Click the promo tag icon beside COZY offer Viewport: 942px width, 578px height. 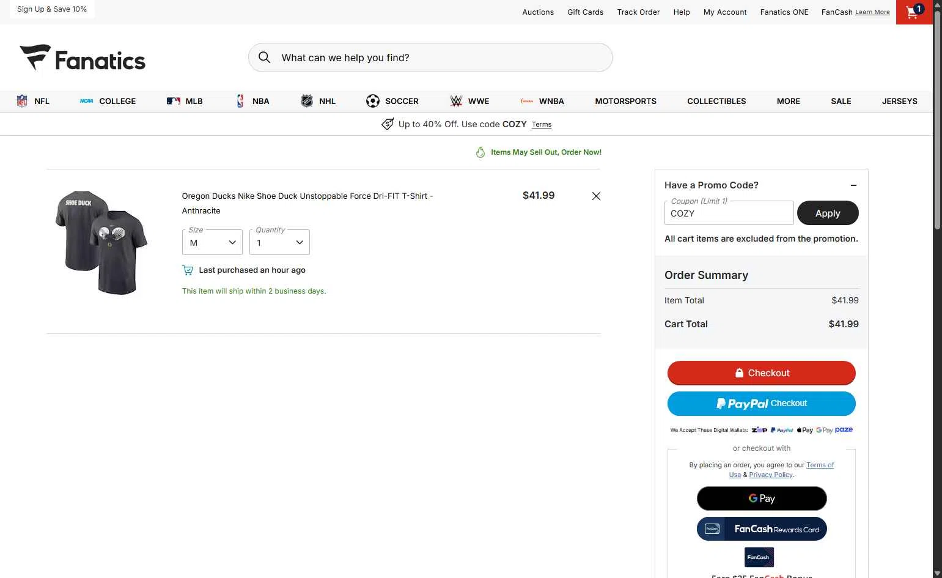pos(388,124)
